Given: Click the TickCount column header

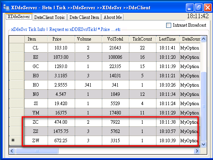Looking at the screenshot, I should pyautogui.click(x=143, y=39).
